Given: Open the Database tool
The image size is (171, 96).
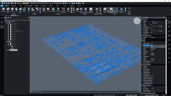Looking at the screenshot, I should (x=53, y=10).
